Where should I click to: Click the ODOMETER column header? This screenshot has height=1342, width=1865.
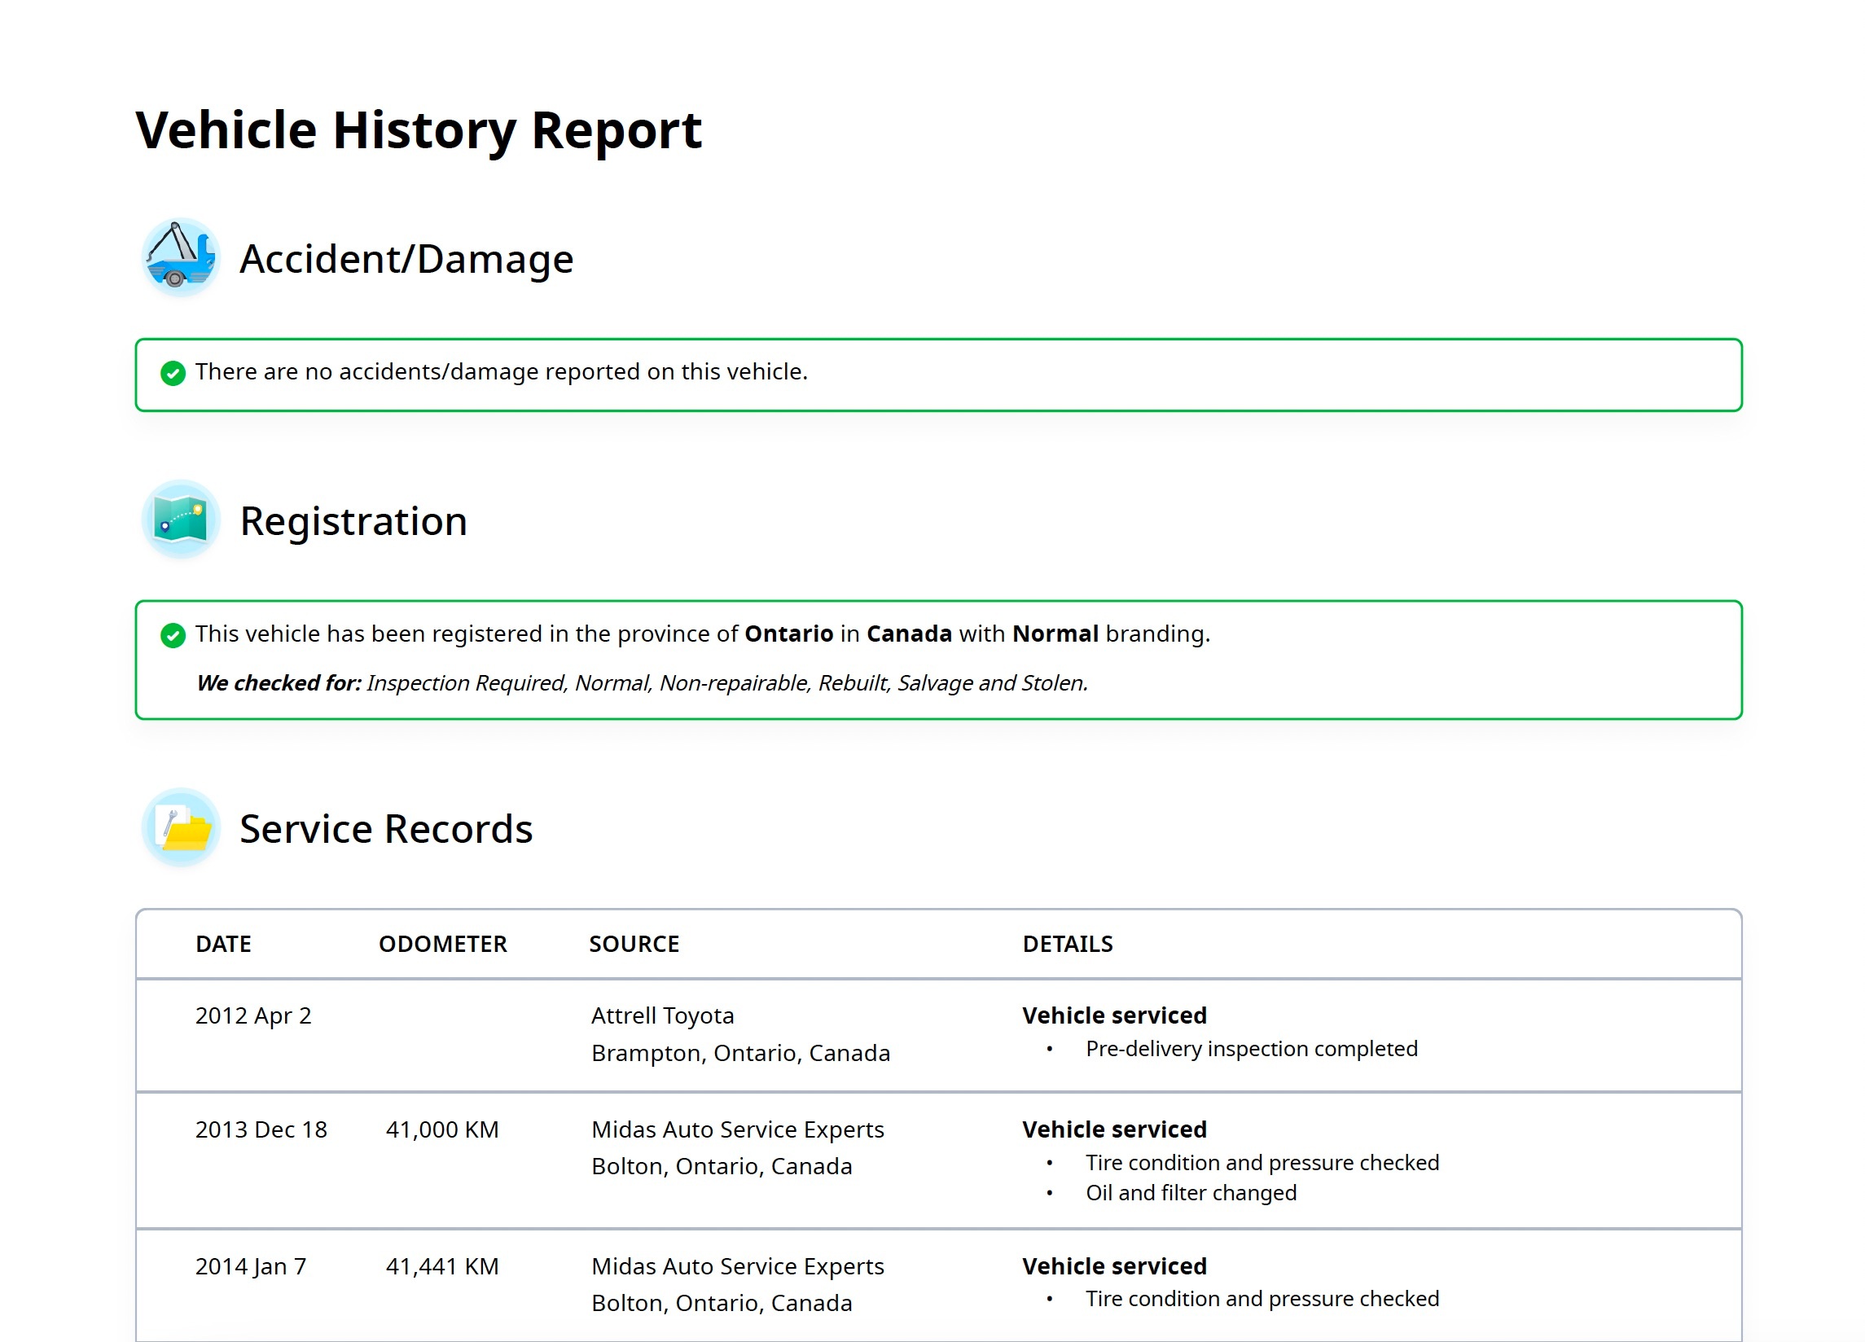pos(442,944)
